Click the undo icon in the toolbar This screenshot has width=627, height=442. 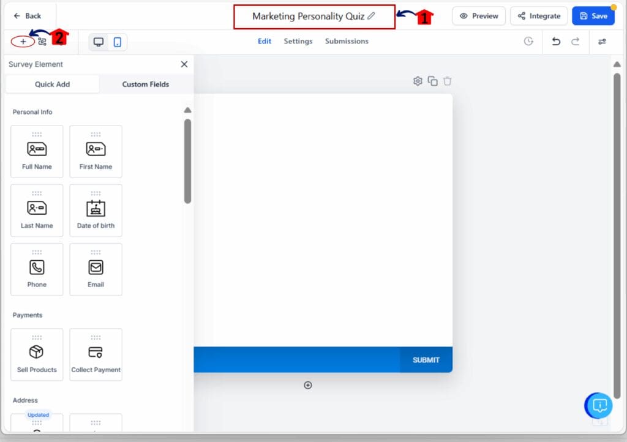(557, 41)
